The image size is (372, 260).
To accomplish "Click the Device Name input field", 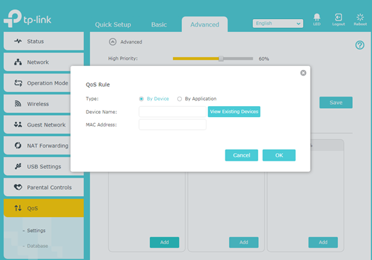I will pos(172,112).
